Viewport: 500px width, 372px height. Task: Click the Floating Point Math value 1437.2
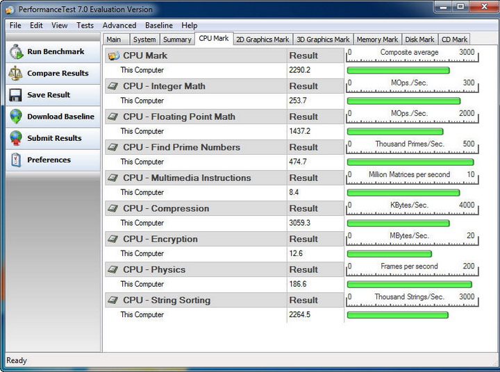point(299,131)
